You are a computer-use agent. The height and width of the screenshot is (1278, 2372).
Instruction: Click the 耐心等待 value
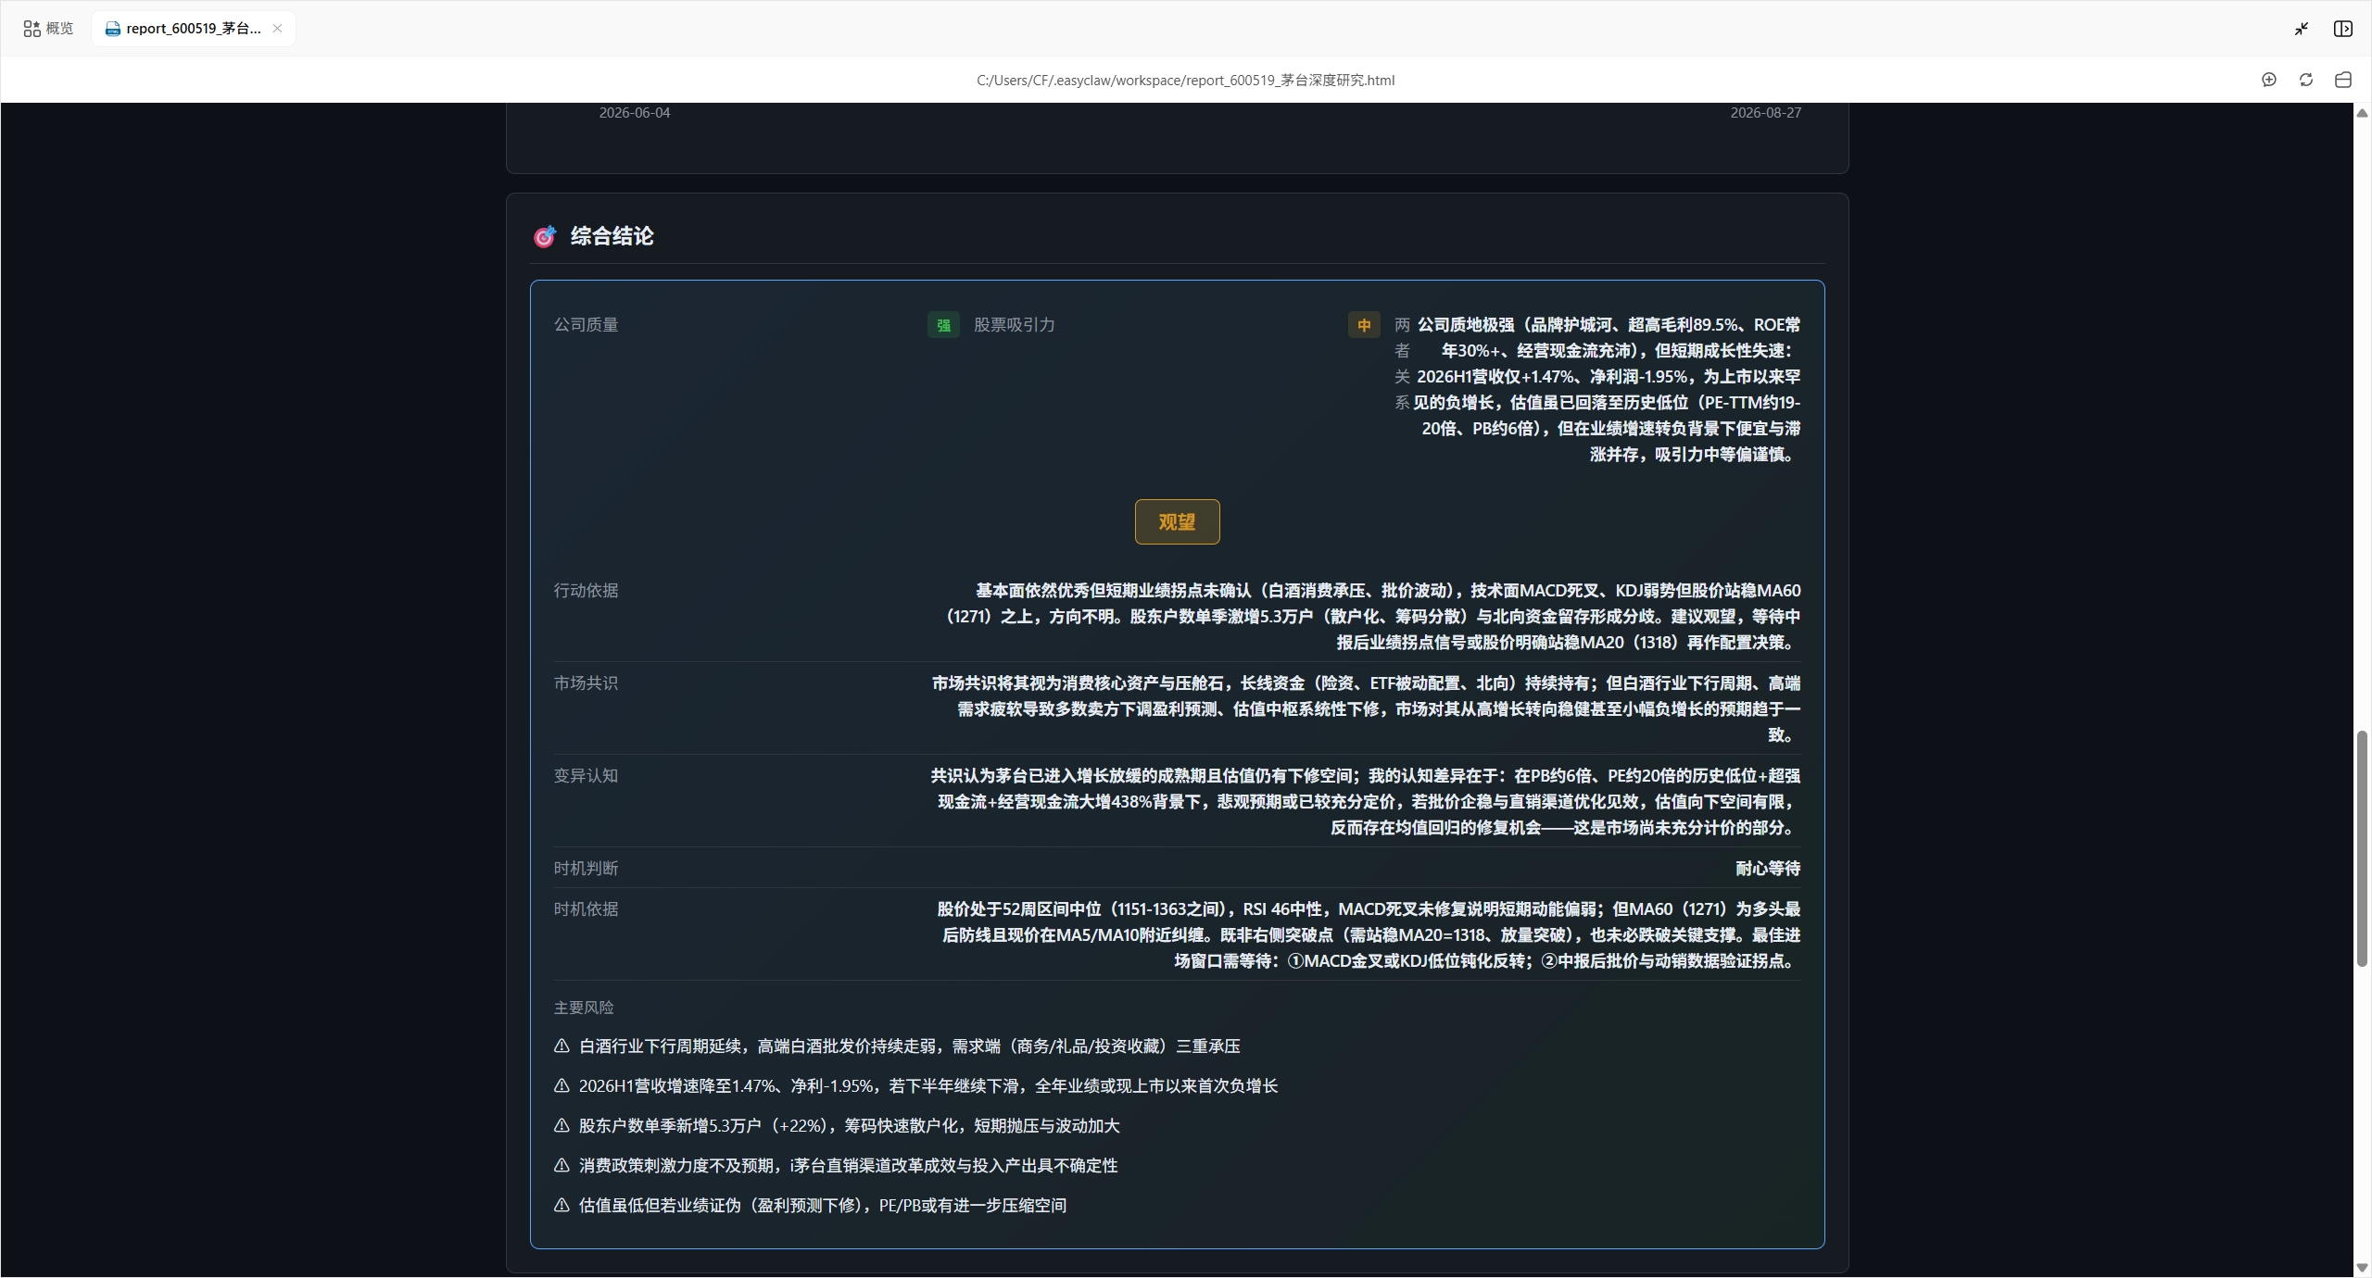pos(1768,869)
